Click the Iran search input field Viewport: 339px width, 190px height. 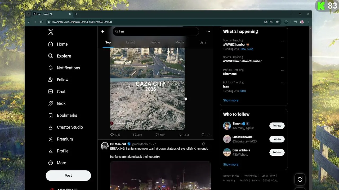click(x=156, y=31)
